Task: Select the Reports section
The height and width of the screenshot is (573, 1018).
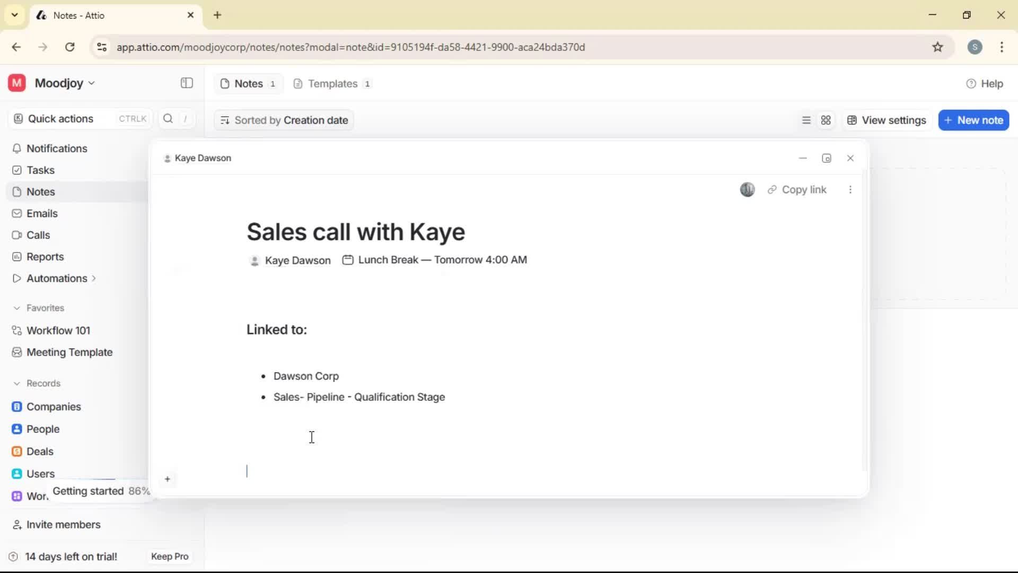Action: click(44, 257)
